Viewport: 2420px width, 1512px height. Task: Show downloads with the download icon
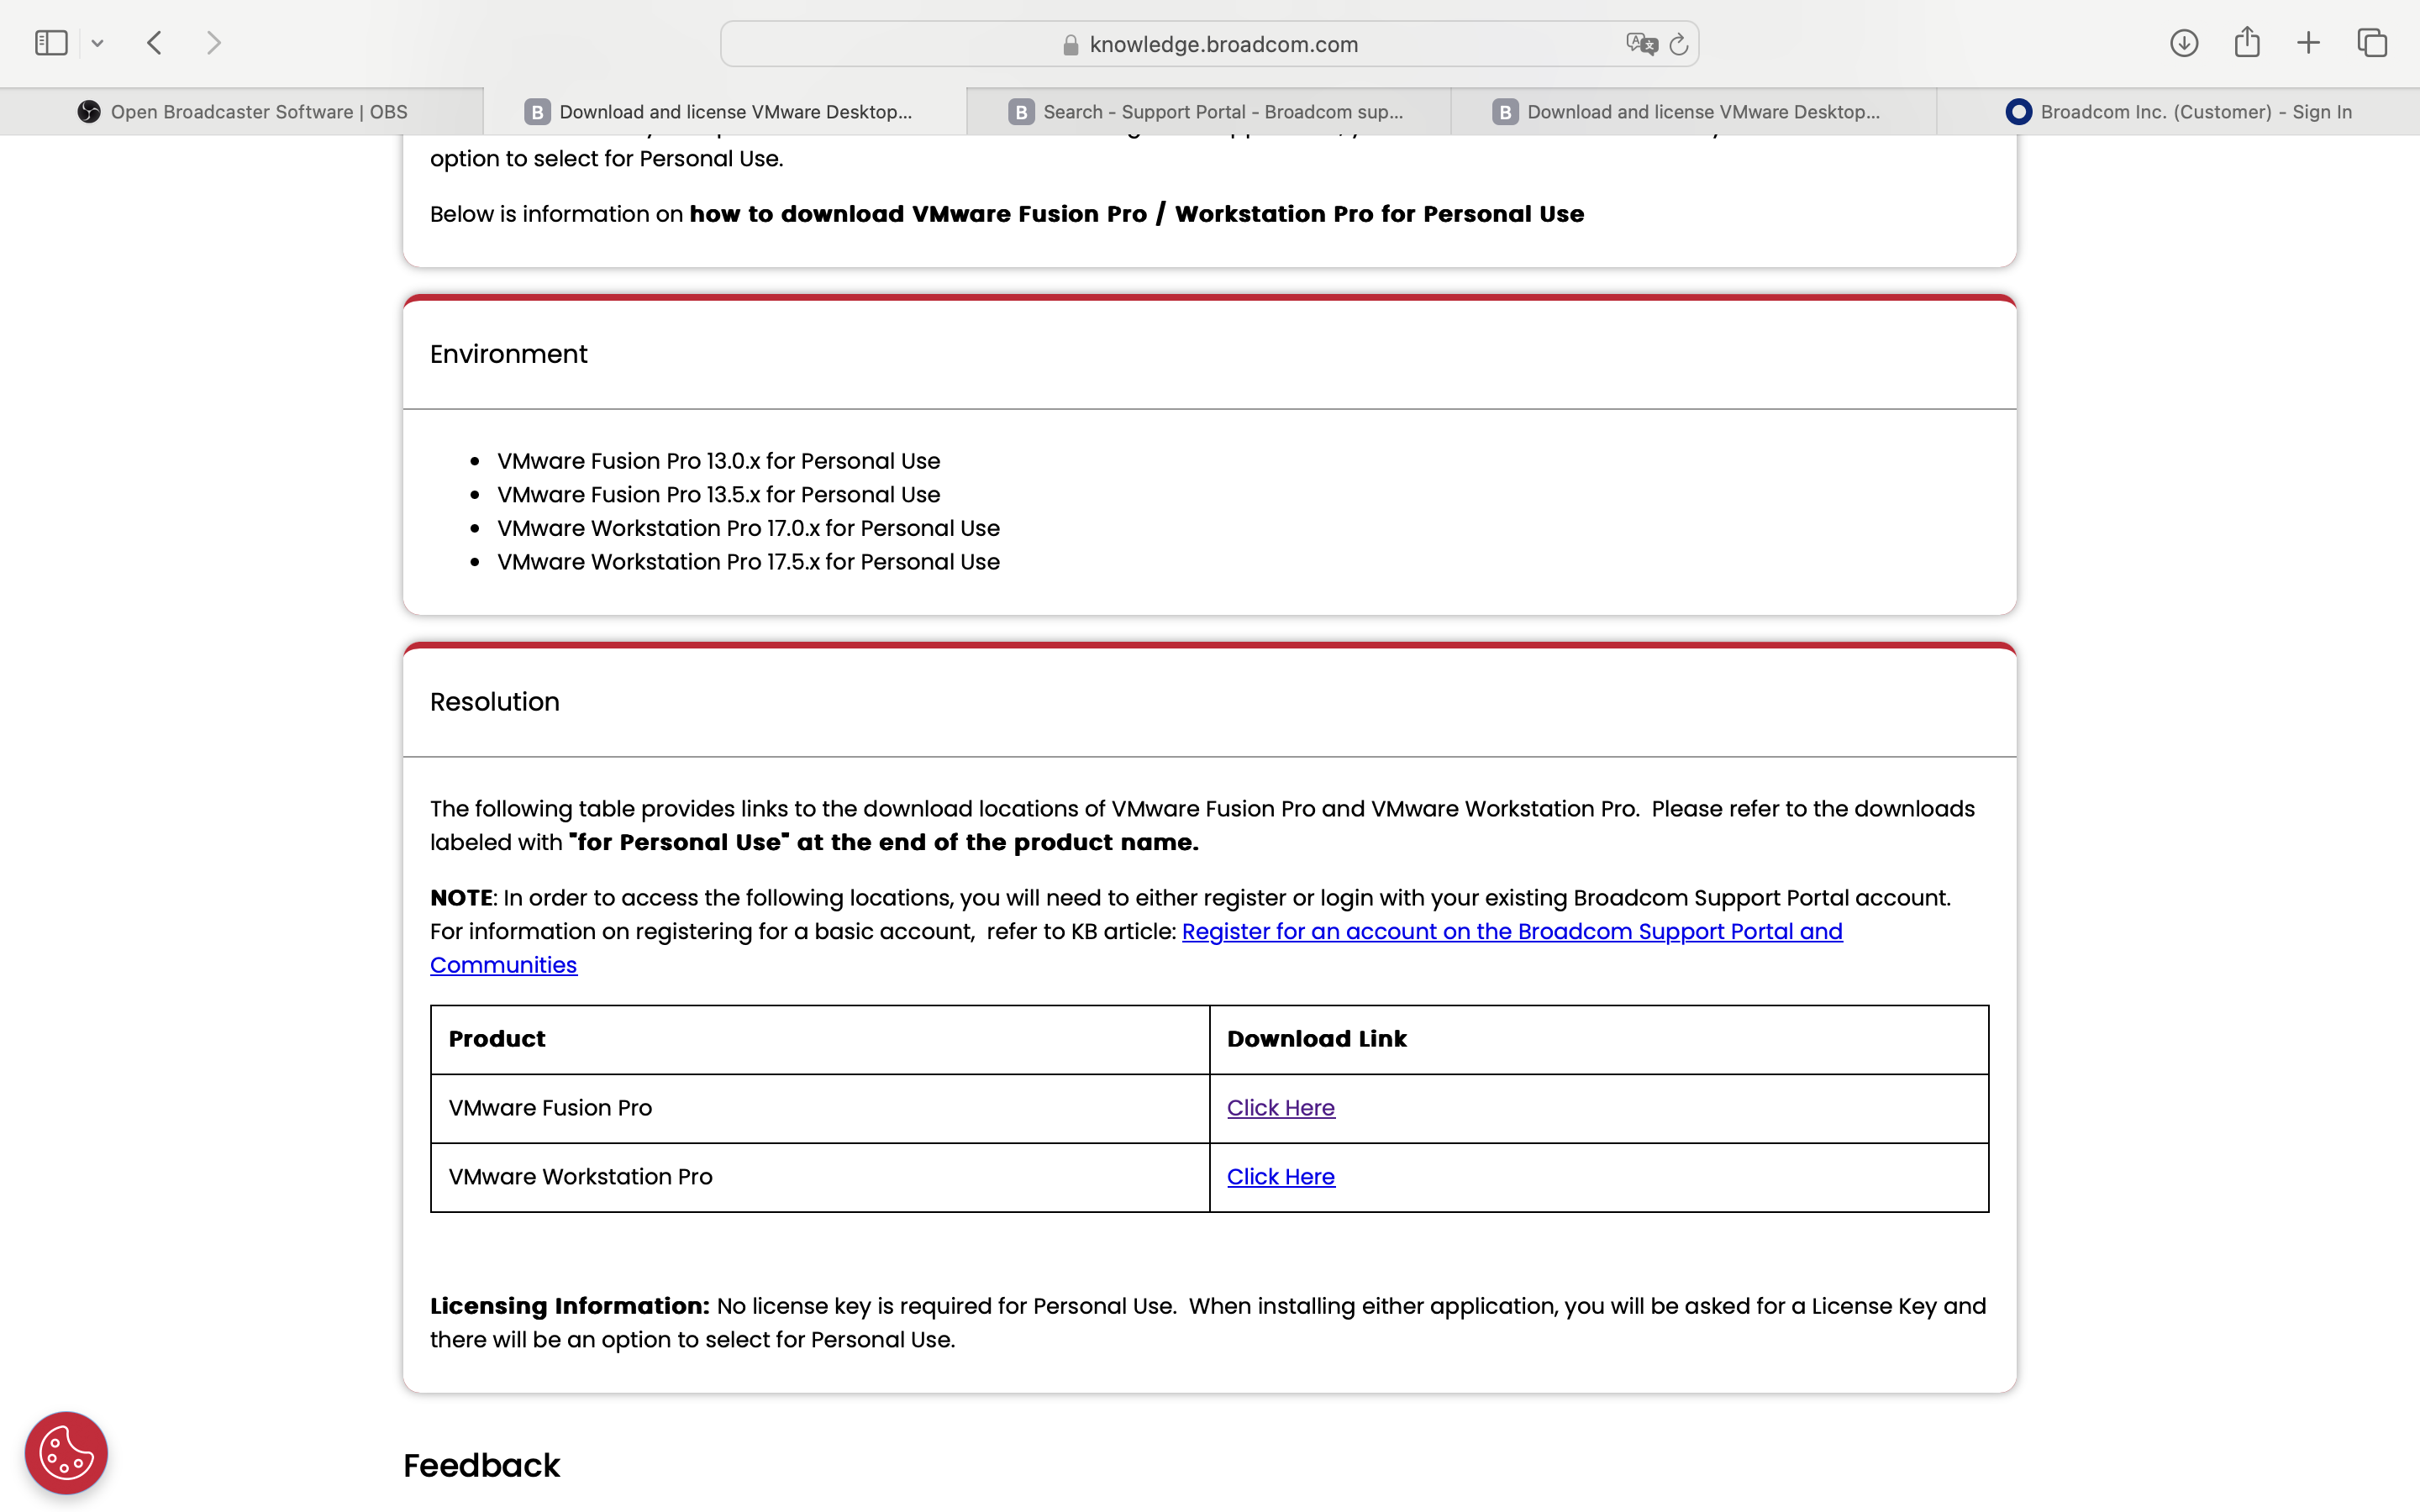point(2184,43)
